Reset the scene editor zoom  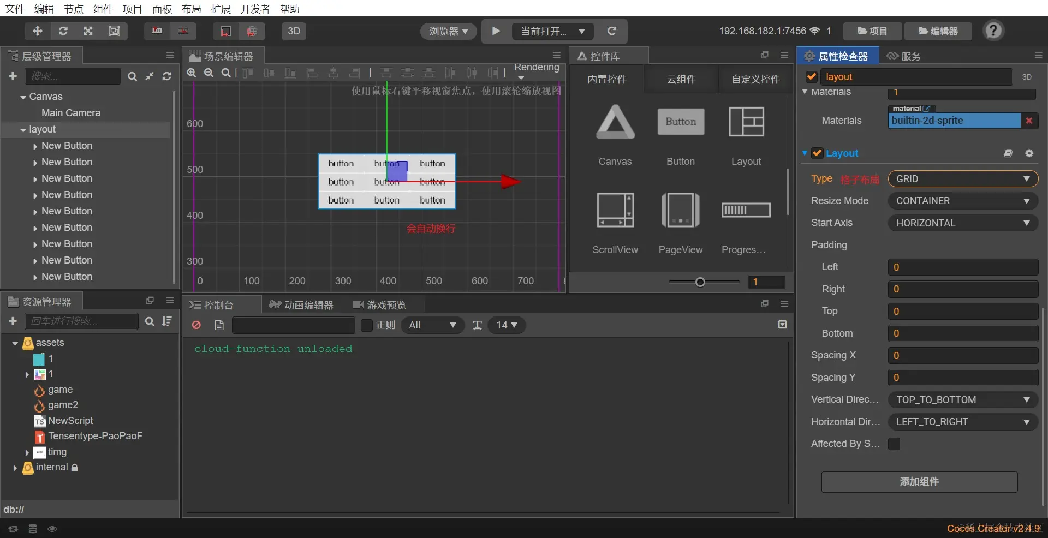click(x=225, y=73)
